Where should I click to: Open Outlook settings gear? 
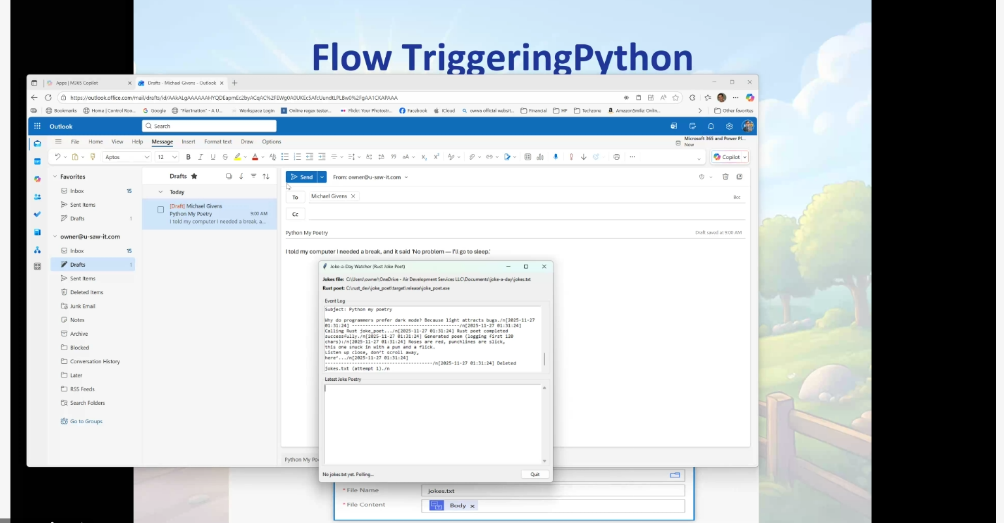click(x=729, y=127)
